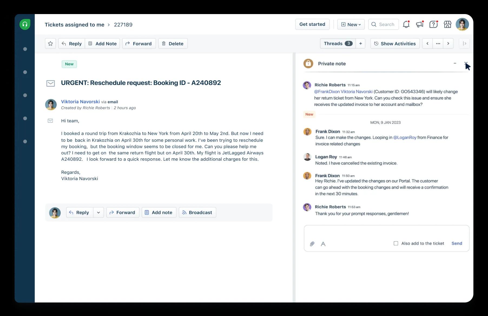Open the Threads tab
This screenshot has width=488, height=316.
click(338, 44)
